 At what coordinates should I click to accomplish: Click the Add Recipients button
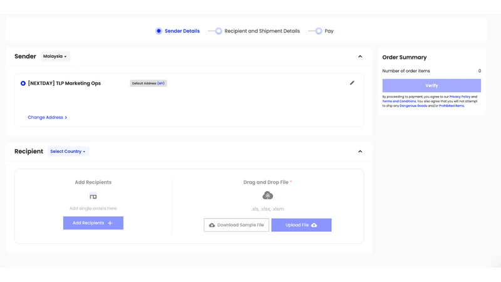[93, 223]
